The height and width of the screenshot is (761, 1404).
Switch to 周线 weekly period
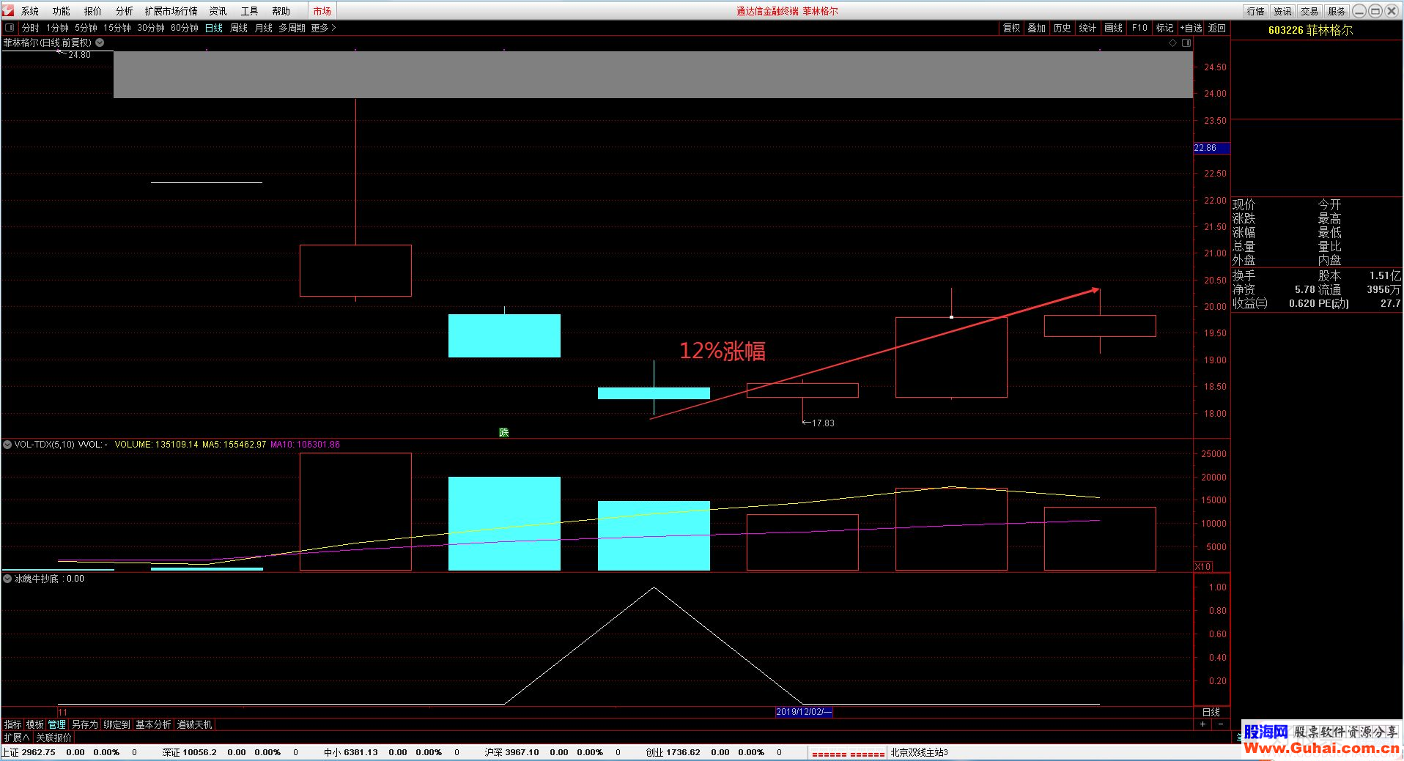coord(239,28)
